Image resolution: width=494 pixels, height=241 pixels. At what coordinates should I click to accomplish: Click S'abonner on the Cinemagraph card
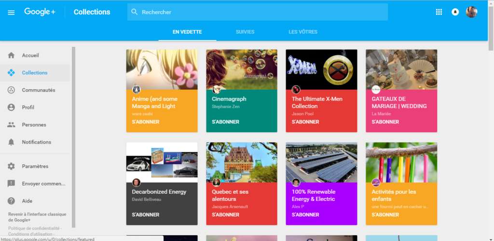(x=226, y=122)
